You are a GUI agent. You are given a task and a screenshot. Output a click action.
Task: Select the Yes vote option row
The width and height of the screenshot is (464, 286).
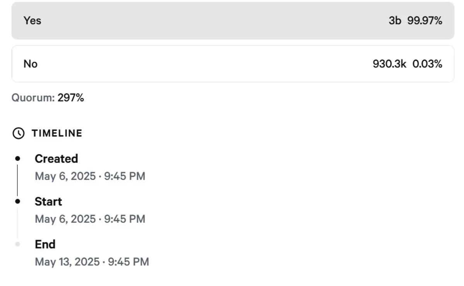tap(233, 20)
